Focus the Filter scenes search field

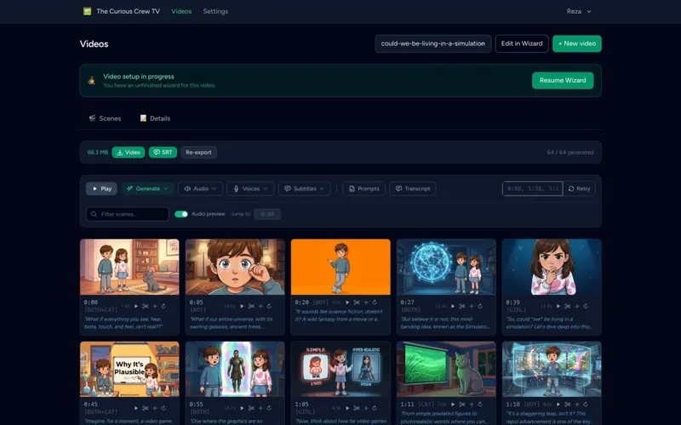[x=127, y=214]
